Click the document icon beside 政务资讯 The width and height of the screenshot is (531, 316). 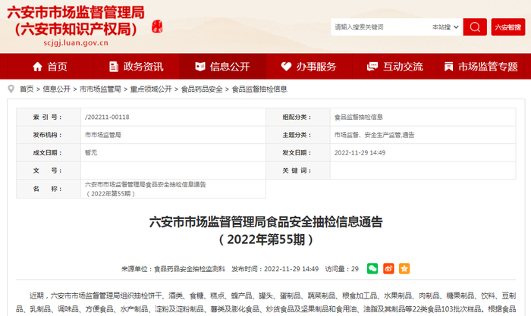[x=114, y=67]
